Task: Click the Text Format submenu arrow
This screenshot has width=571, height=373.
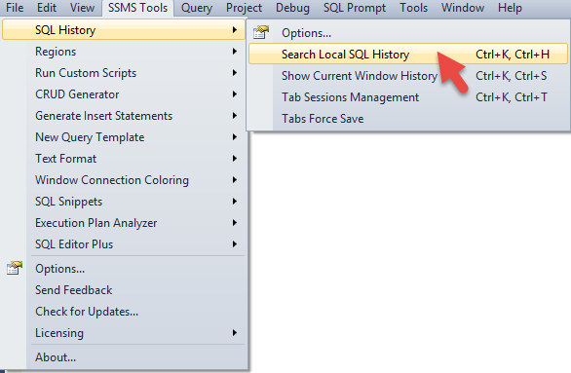Action: (x=235, y=159)
